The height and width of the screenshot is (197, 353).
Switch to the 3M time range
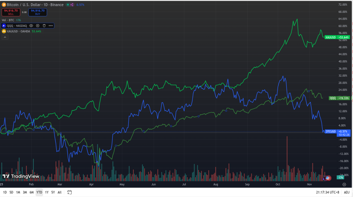[25, 192]
